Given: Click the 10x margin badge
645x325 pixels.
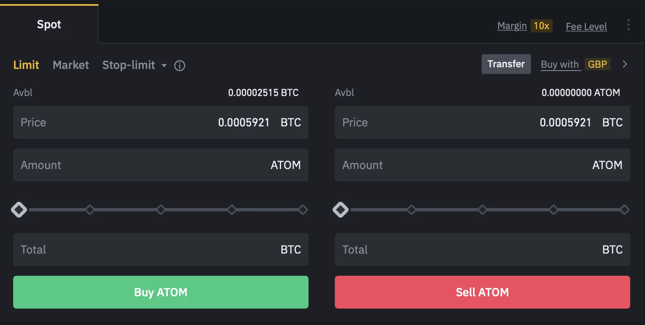Looking at the screenshot, I should click(541, 26).
